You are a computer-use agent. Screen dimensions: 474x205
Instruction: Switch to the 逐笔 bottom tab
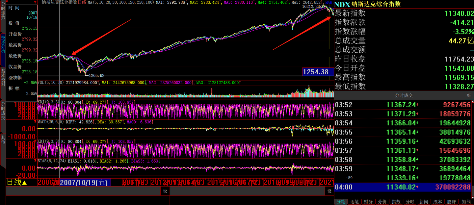click(x=355, y=202)
